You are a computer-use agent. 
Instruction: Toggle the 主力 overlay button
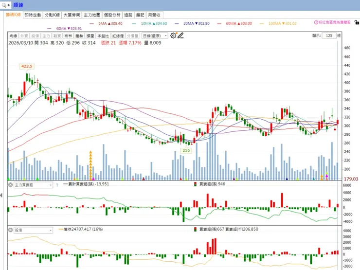(x=46, y=36)
